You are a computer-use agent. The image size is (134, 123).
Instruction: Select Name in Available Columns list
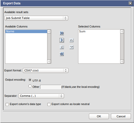(26, 31)
